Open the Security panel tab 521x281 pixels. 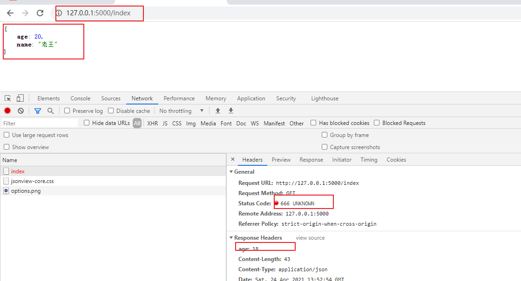(x=286, y=98)
